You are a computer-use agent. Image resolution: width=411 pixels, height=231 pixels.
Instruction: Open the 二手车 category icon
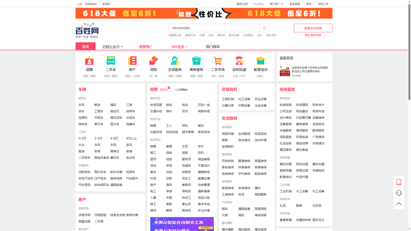coord(111,61)
